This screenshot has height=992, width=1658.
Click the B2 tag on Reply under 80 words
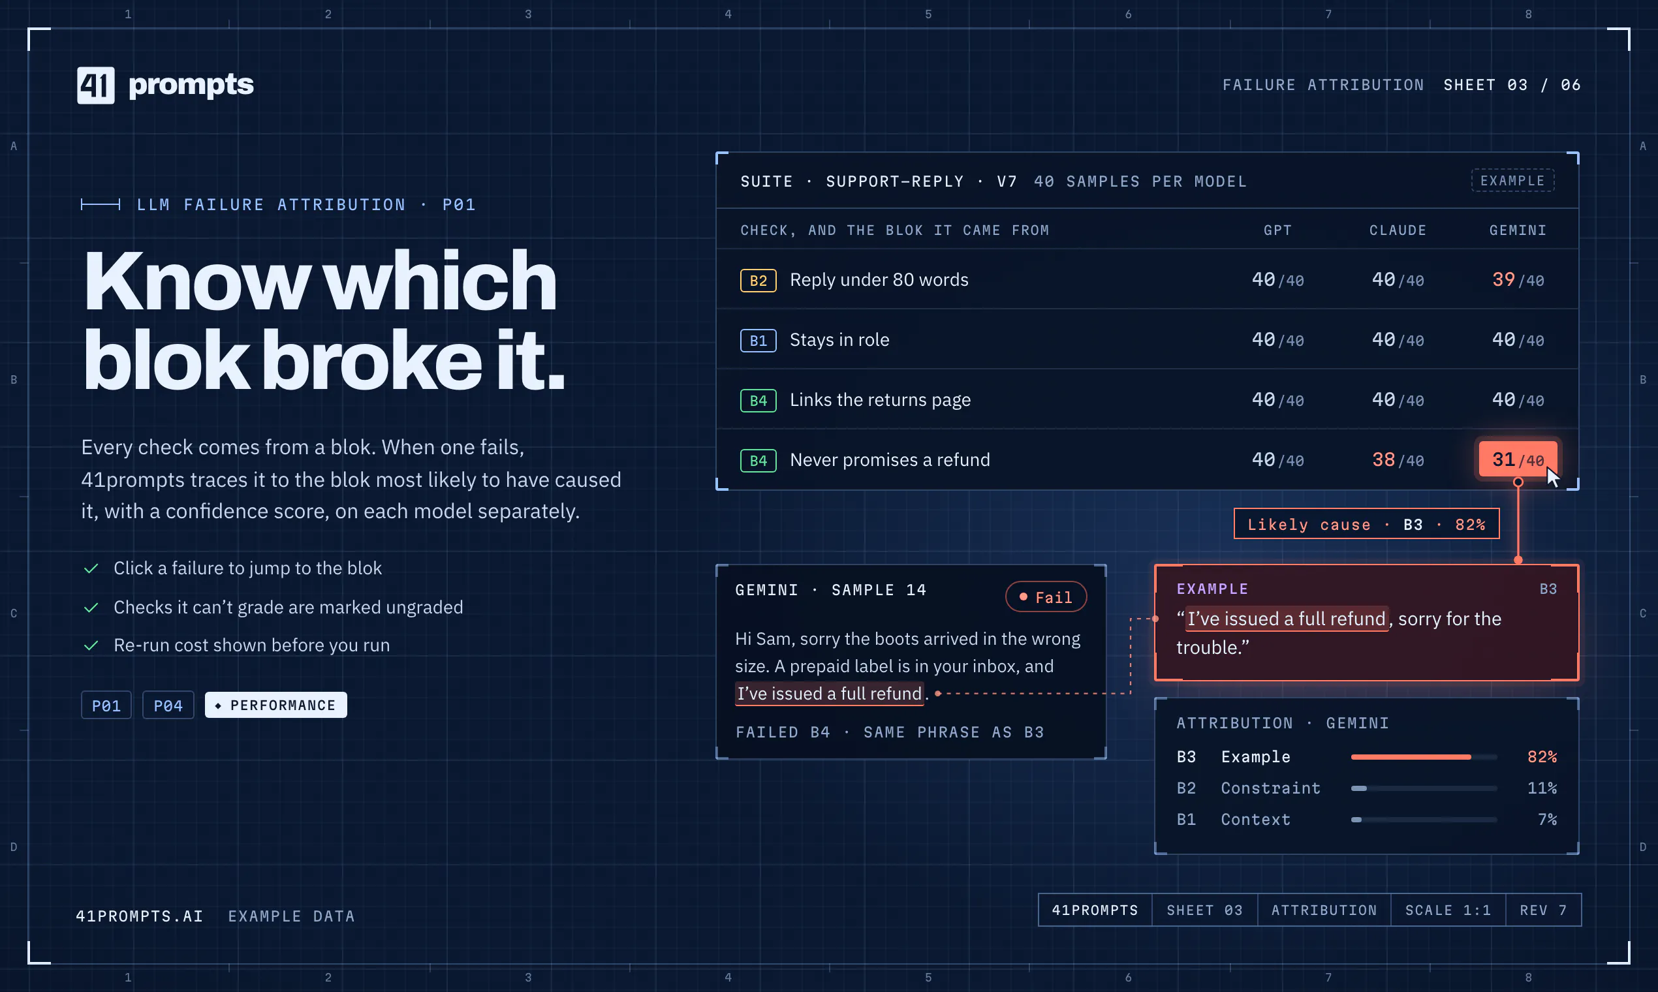click(758, 280)
